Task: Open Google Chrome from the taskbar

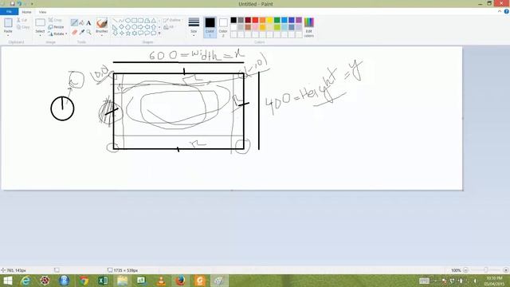Action: click(84, 281)
